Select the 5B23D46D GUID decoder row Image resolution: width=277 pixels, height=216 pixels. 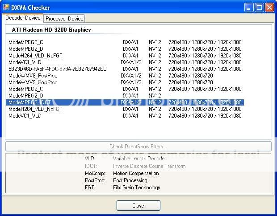(125, 69)
